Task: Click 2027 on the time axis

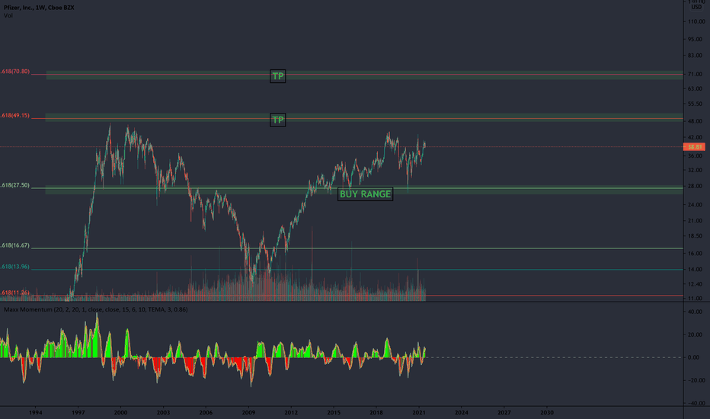Action: 504,413
